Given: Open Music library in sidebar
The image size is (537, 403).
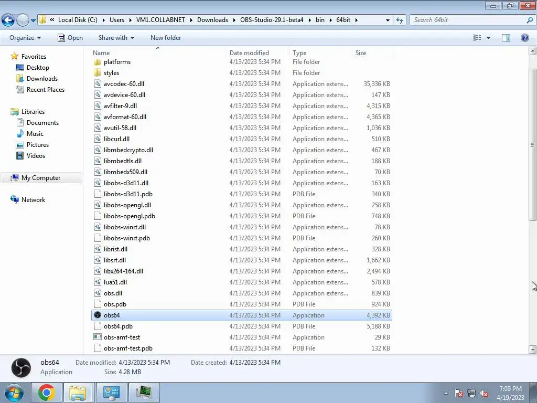Looking at the screenshot, I should [x=35, y=134].
